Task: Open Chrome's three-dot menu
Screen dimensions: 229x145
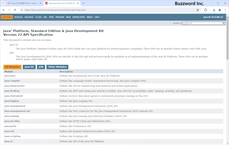Action: coord(225,10)
